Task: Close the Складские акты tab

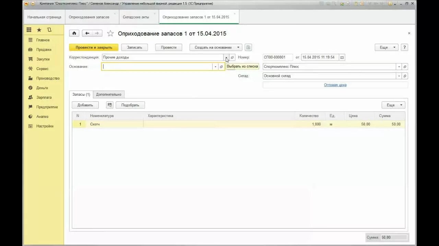Action: pos(155,14)
